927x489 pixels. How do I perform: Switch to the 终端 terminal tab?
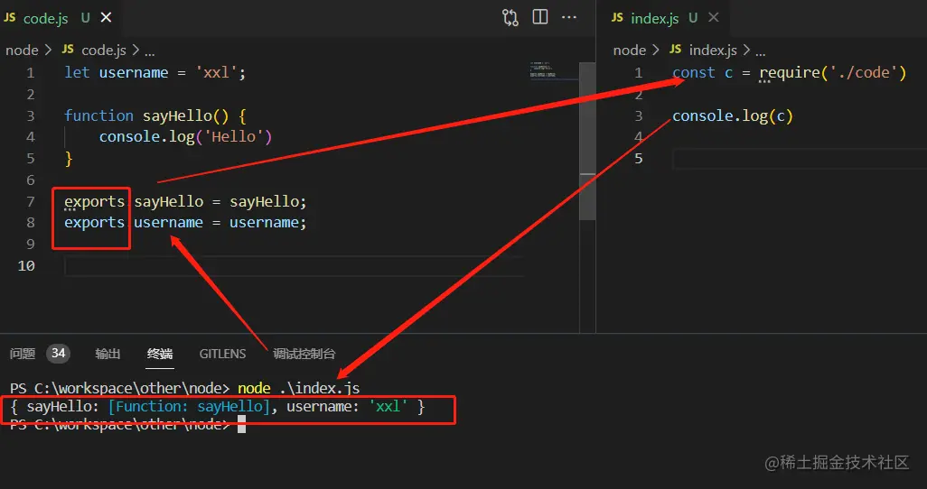click(x=160, y=354)
